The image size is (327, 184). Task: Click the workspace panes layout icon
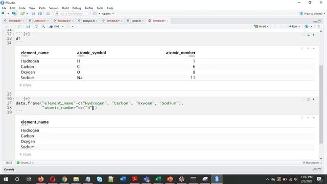point(95,14)
